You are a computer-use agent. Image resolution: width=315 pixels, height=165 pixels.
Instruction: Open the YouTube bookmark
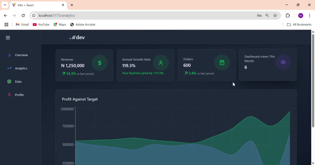pyautogui.click(x=41, y=25)
